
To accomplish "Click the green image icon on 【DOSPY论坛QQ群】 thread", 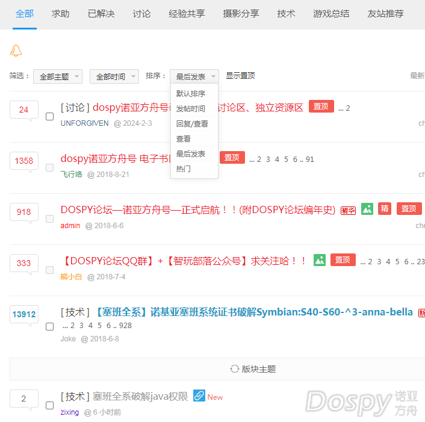I will click(319, 260).
